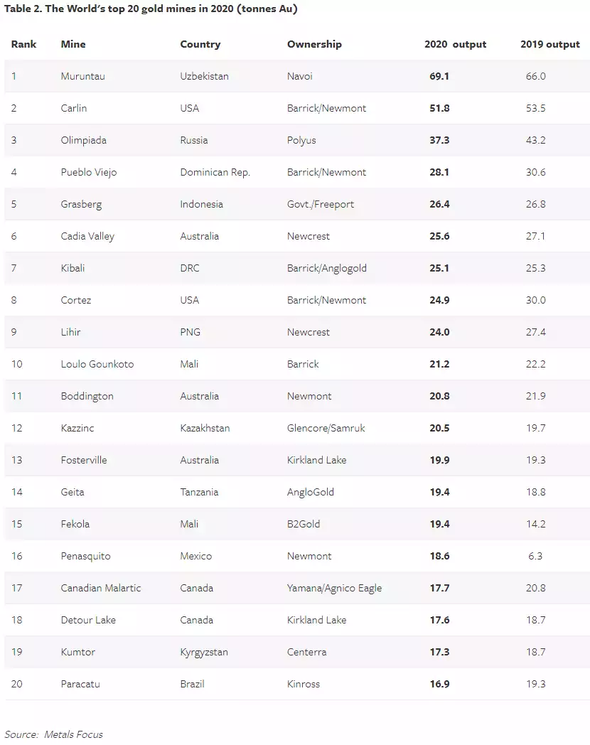Click the Mine column header
The width and height of the screenshot is (590, 745).
coord(73,44)
